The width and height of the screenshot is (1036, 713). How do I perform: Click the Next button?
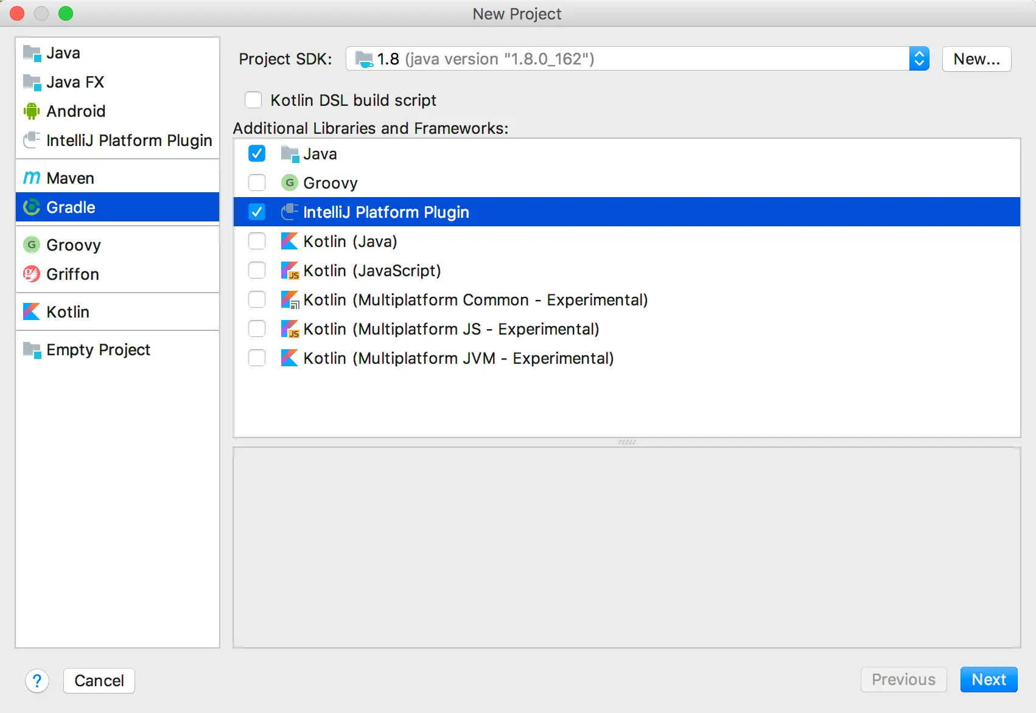[989, 680]
